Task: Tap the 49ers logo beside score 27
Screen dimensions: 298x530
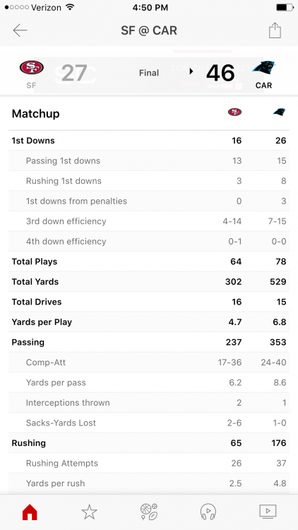Action: tap(31, 67)
